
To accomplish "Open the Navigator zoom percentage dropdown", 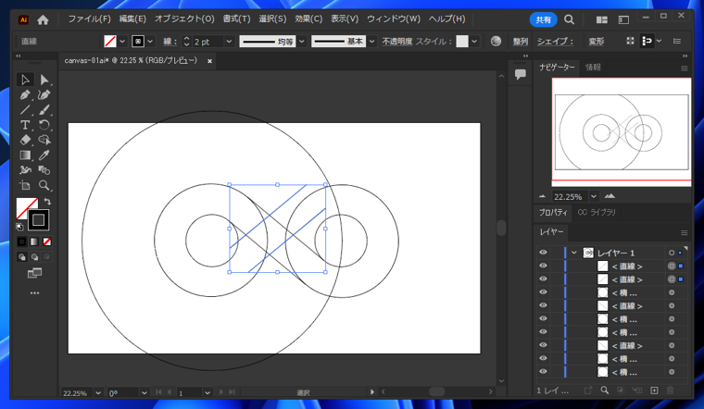I will [594, 196].
